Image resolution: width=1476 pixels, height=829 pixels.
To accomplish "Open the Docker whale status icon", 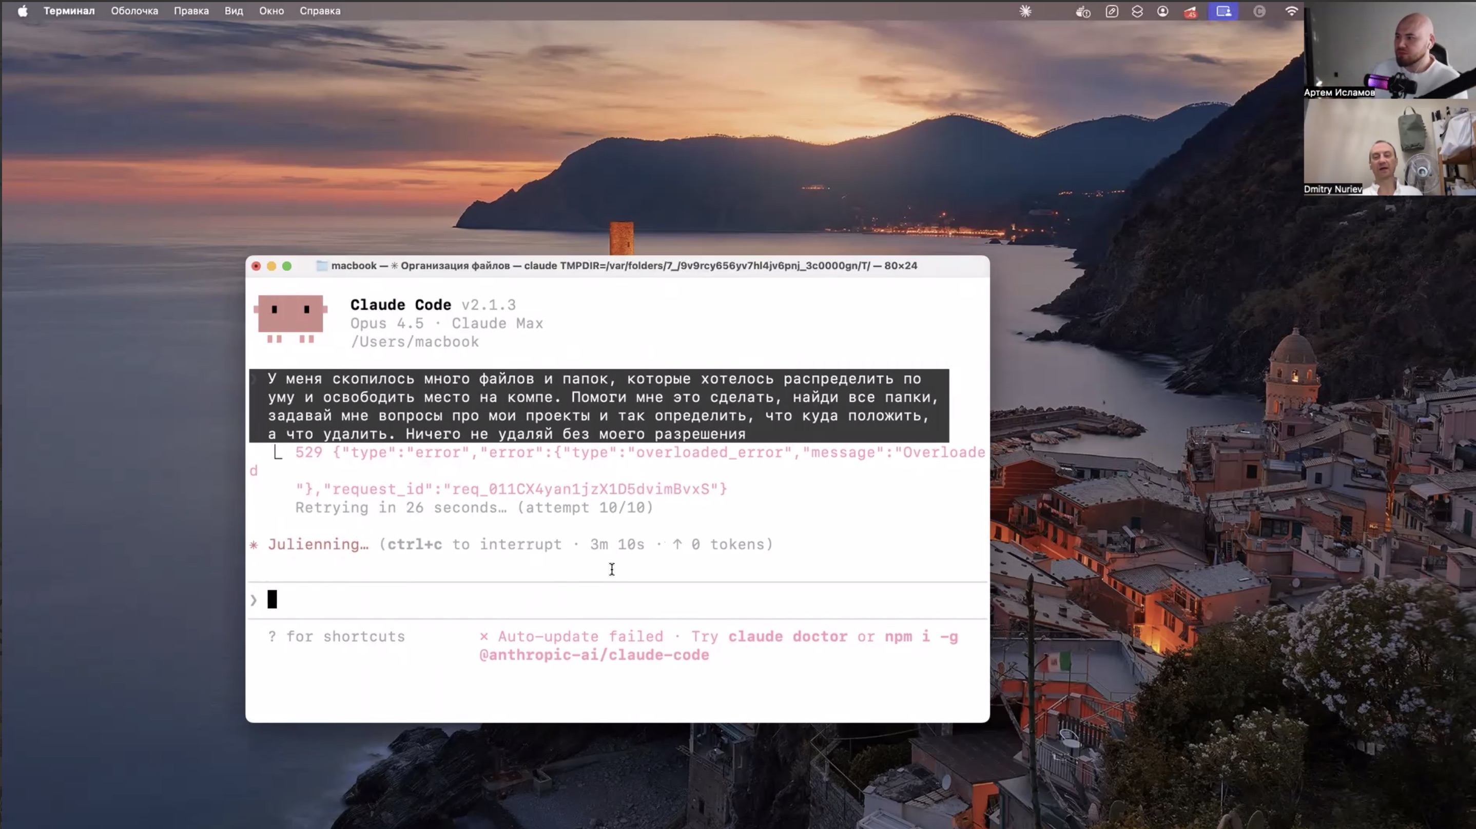I will pyautogui.click(x=1082, y=11).
